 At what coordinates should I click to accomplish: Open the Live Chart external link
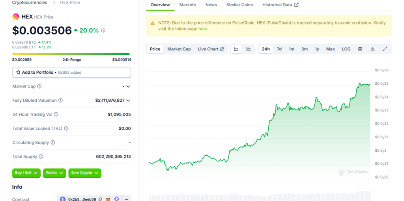click(x=211, y=49)
